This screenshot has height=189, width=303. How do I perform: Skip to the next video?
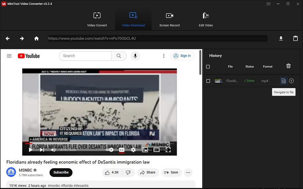click(x=42, y=150)
